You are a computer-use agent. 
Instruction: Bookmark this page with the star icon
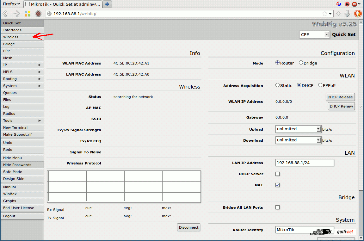324,14
